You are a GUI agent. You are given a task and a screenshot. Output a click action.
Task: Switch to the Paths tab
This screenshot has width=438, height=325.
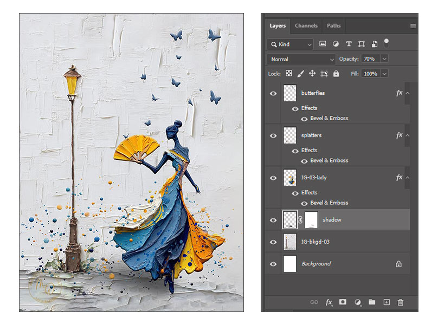(334, 25)
